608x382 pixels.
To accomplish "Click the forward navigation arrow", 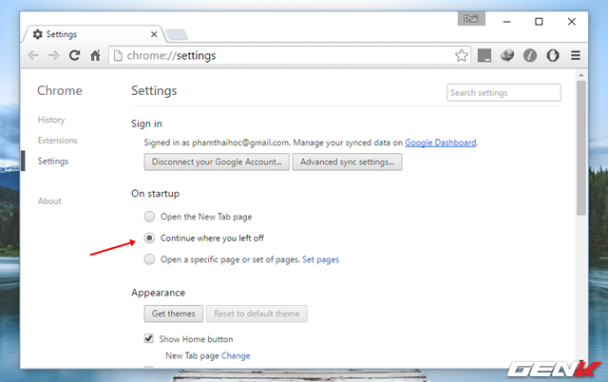I will 53,55.
